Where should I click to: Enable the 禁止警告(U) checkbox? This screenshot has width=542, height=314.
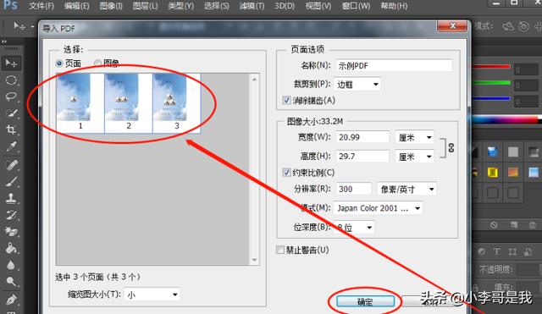coord(280,250)
